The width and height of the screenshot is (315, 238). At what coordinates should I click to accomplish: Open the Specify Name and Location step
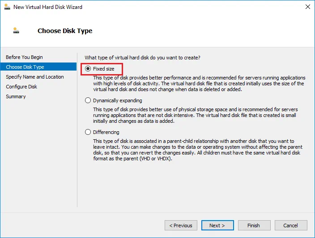click(35, 77)
